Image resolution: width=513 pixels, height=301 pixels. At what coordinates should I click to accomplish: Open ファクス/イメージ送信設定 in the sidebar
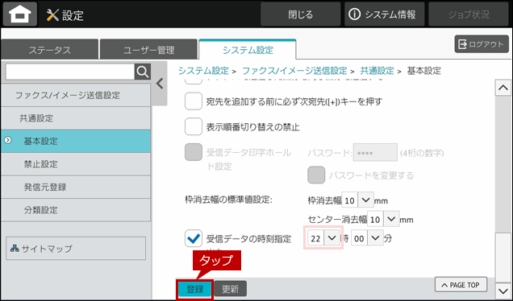coord(76,95)
